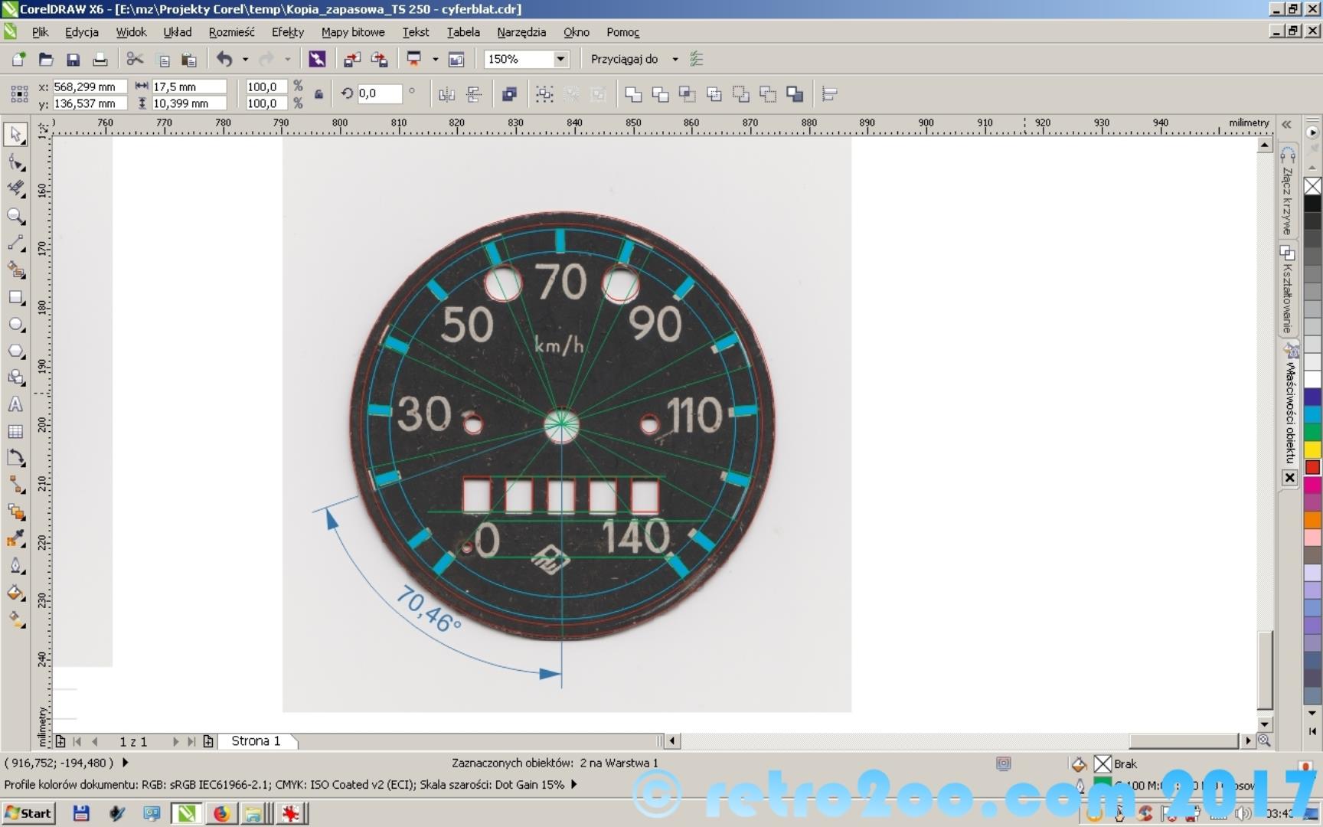Click the Save disk icon in toolbar
This screenshot has height=827, width=1323.
point(73,60)
